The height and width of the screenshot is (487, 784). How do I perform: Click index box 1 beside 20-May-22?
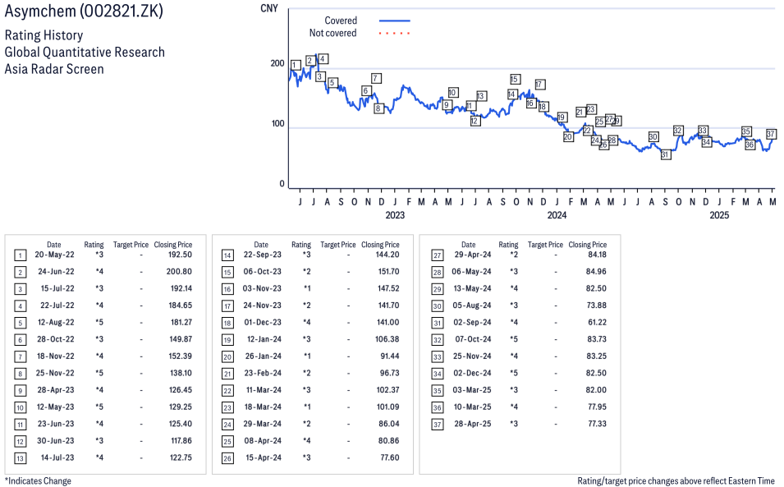(20, 255)
